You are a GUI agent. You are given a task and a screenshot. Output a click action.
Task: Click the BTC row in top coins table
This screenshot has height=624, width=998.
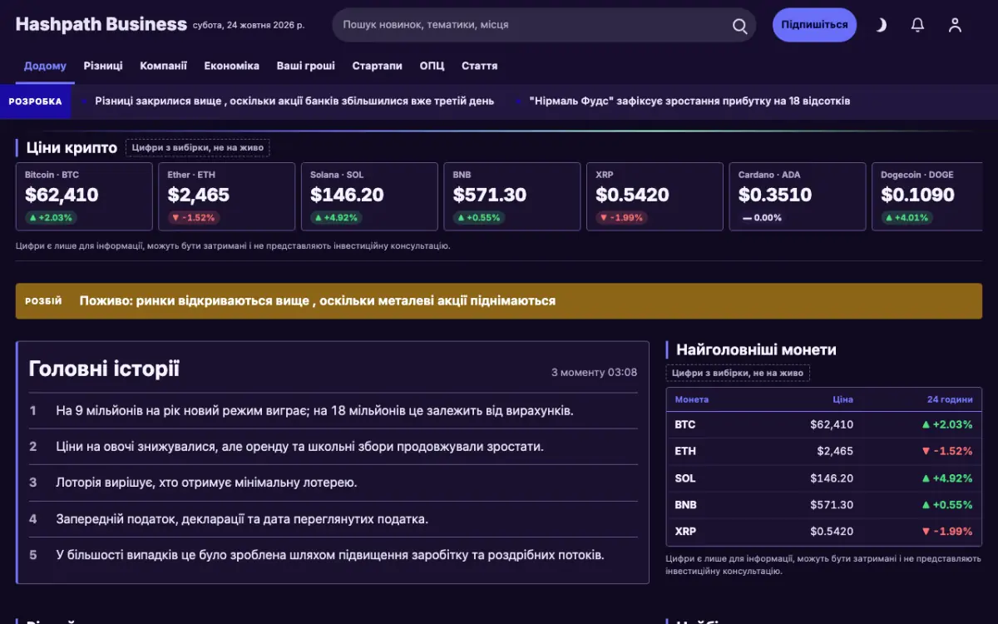click(x=823, y=424)
